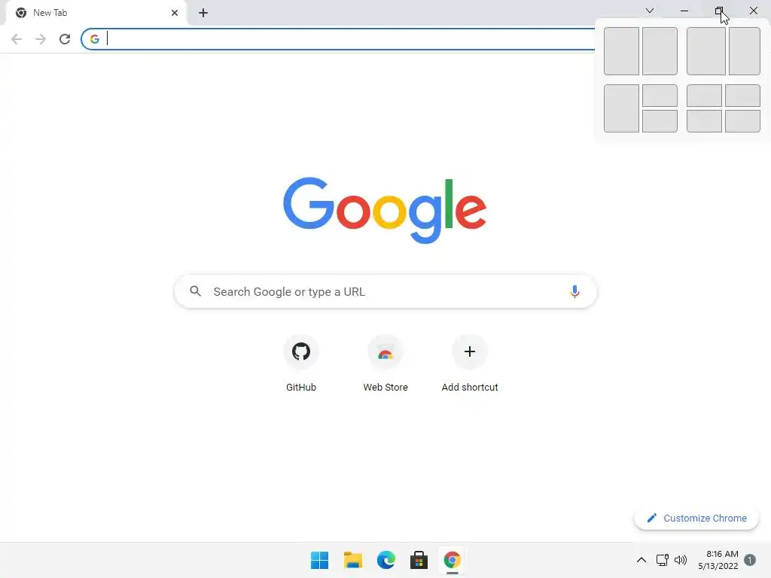Image resolution: width=771 pixels, height=578 pixels.
Task: Open File Explorer from the taskbar
Action: tap(352, 560)
